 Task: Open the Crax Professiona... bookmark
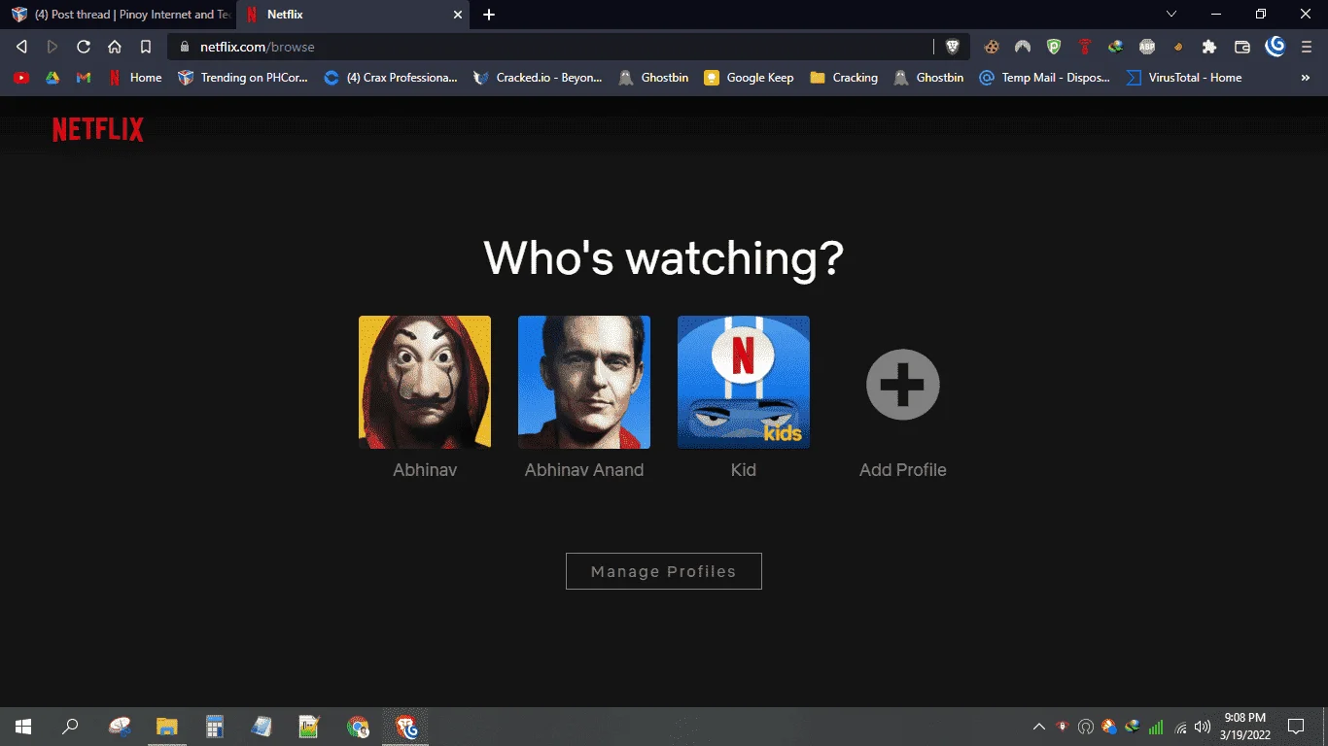coord(391,78)
